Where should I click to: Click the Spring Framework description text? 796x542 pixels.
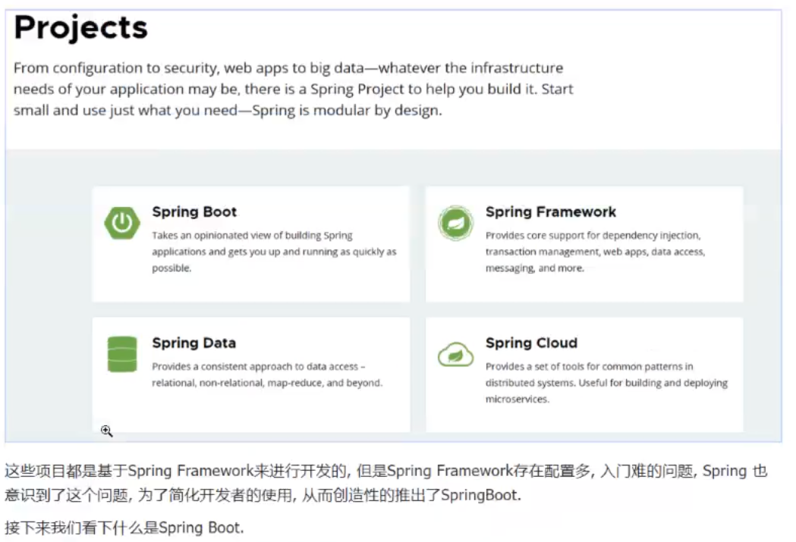[x=595, y=252]
